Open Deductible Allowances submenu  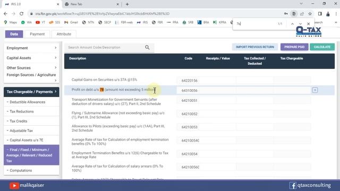(x=31, y=102)
